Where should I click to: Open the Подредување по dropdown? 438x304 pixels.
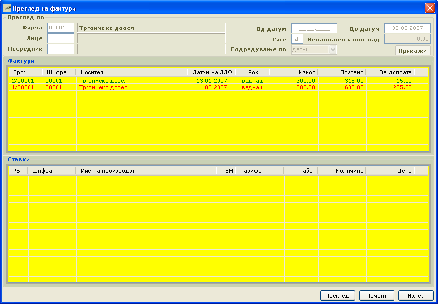tap(332, 49)
